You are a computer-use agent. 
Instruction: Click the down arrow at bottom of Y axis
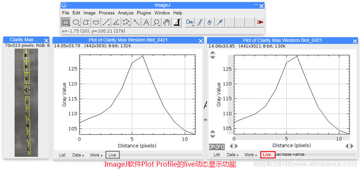click(213, 136)
